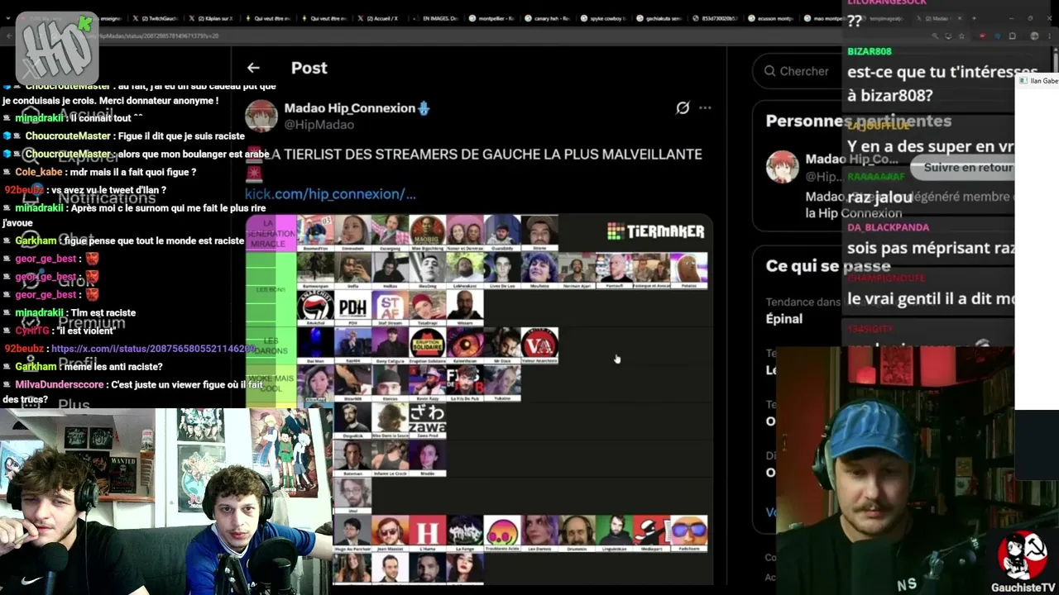Select the Mr Stock thumbnail

point(502,345)
